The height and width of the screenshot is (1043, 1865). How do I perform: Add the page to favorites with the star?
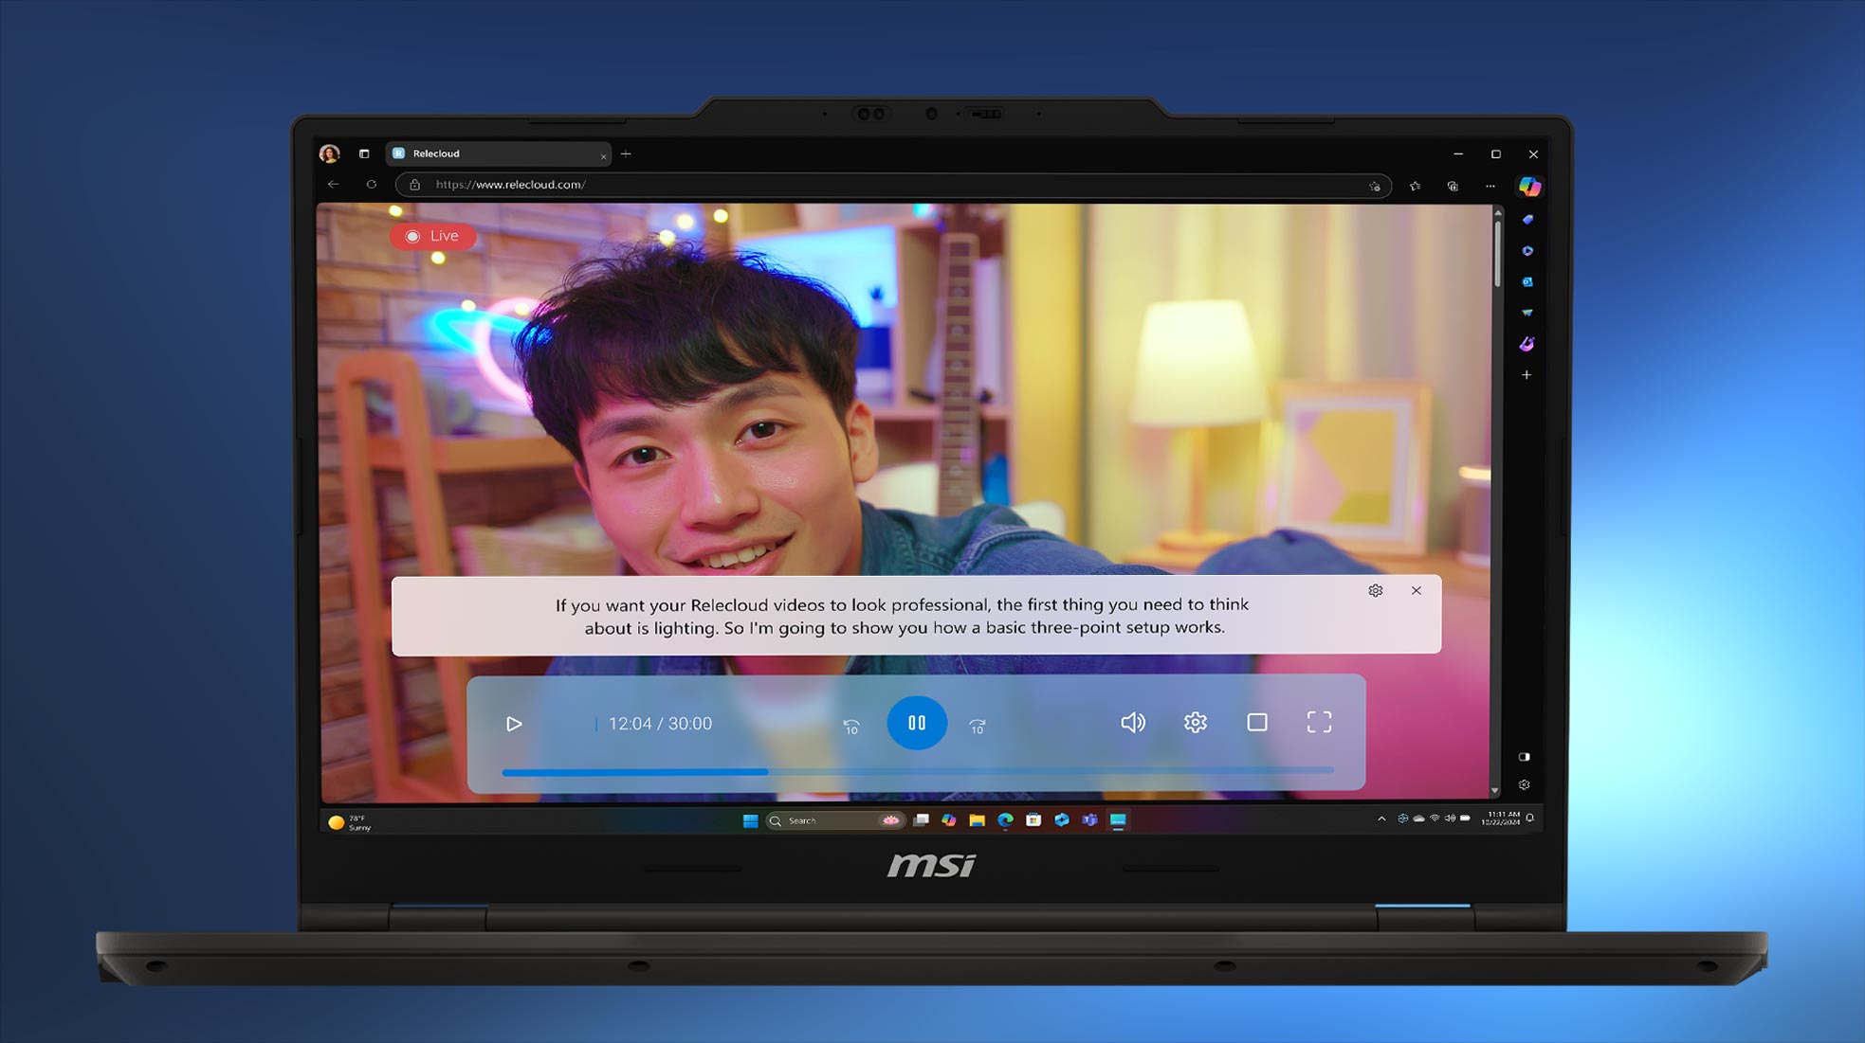(1414, 186)
